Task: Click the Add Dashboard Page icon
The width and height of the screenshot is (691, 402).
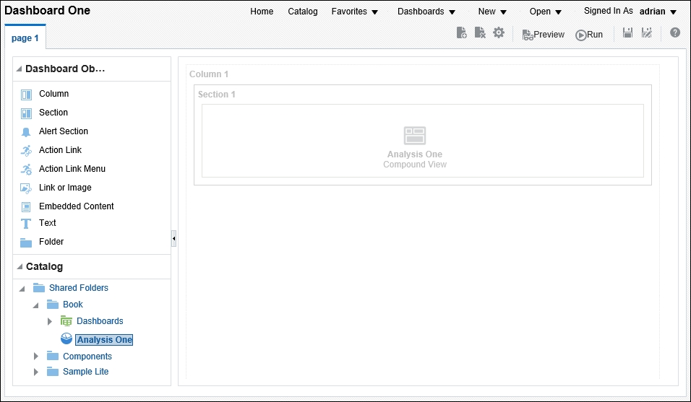Action: (461, 33)
